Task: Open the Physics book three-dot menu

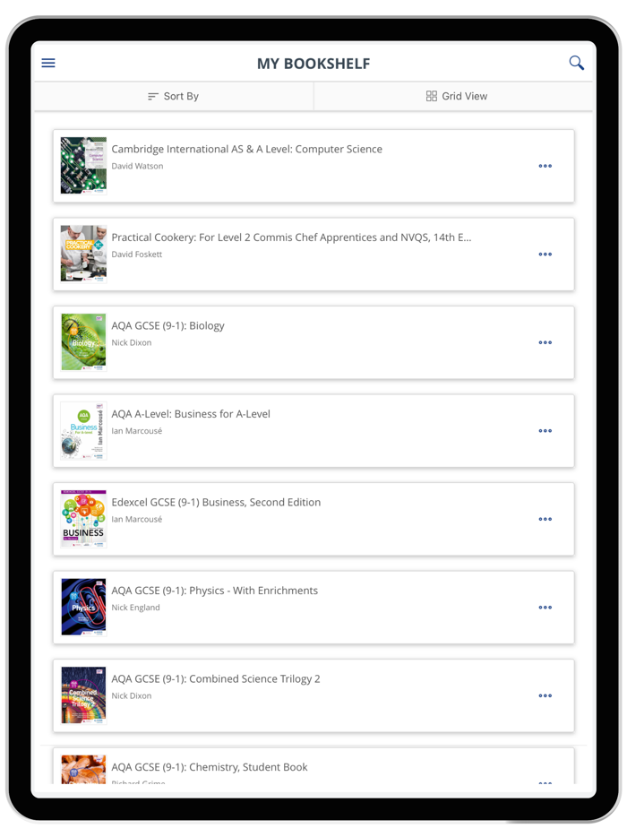Action: tap(545, 608)
